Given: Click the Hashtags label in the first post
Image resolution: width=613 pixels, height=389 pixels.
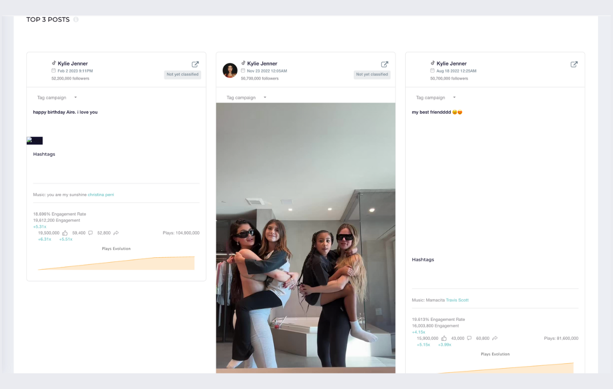Looking at the screenshot, I should (44, 154).
